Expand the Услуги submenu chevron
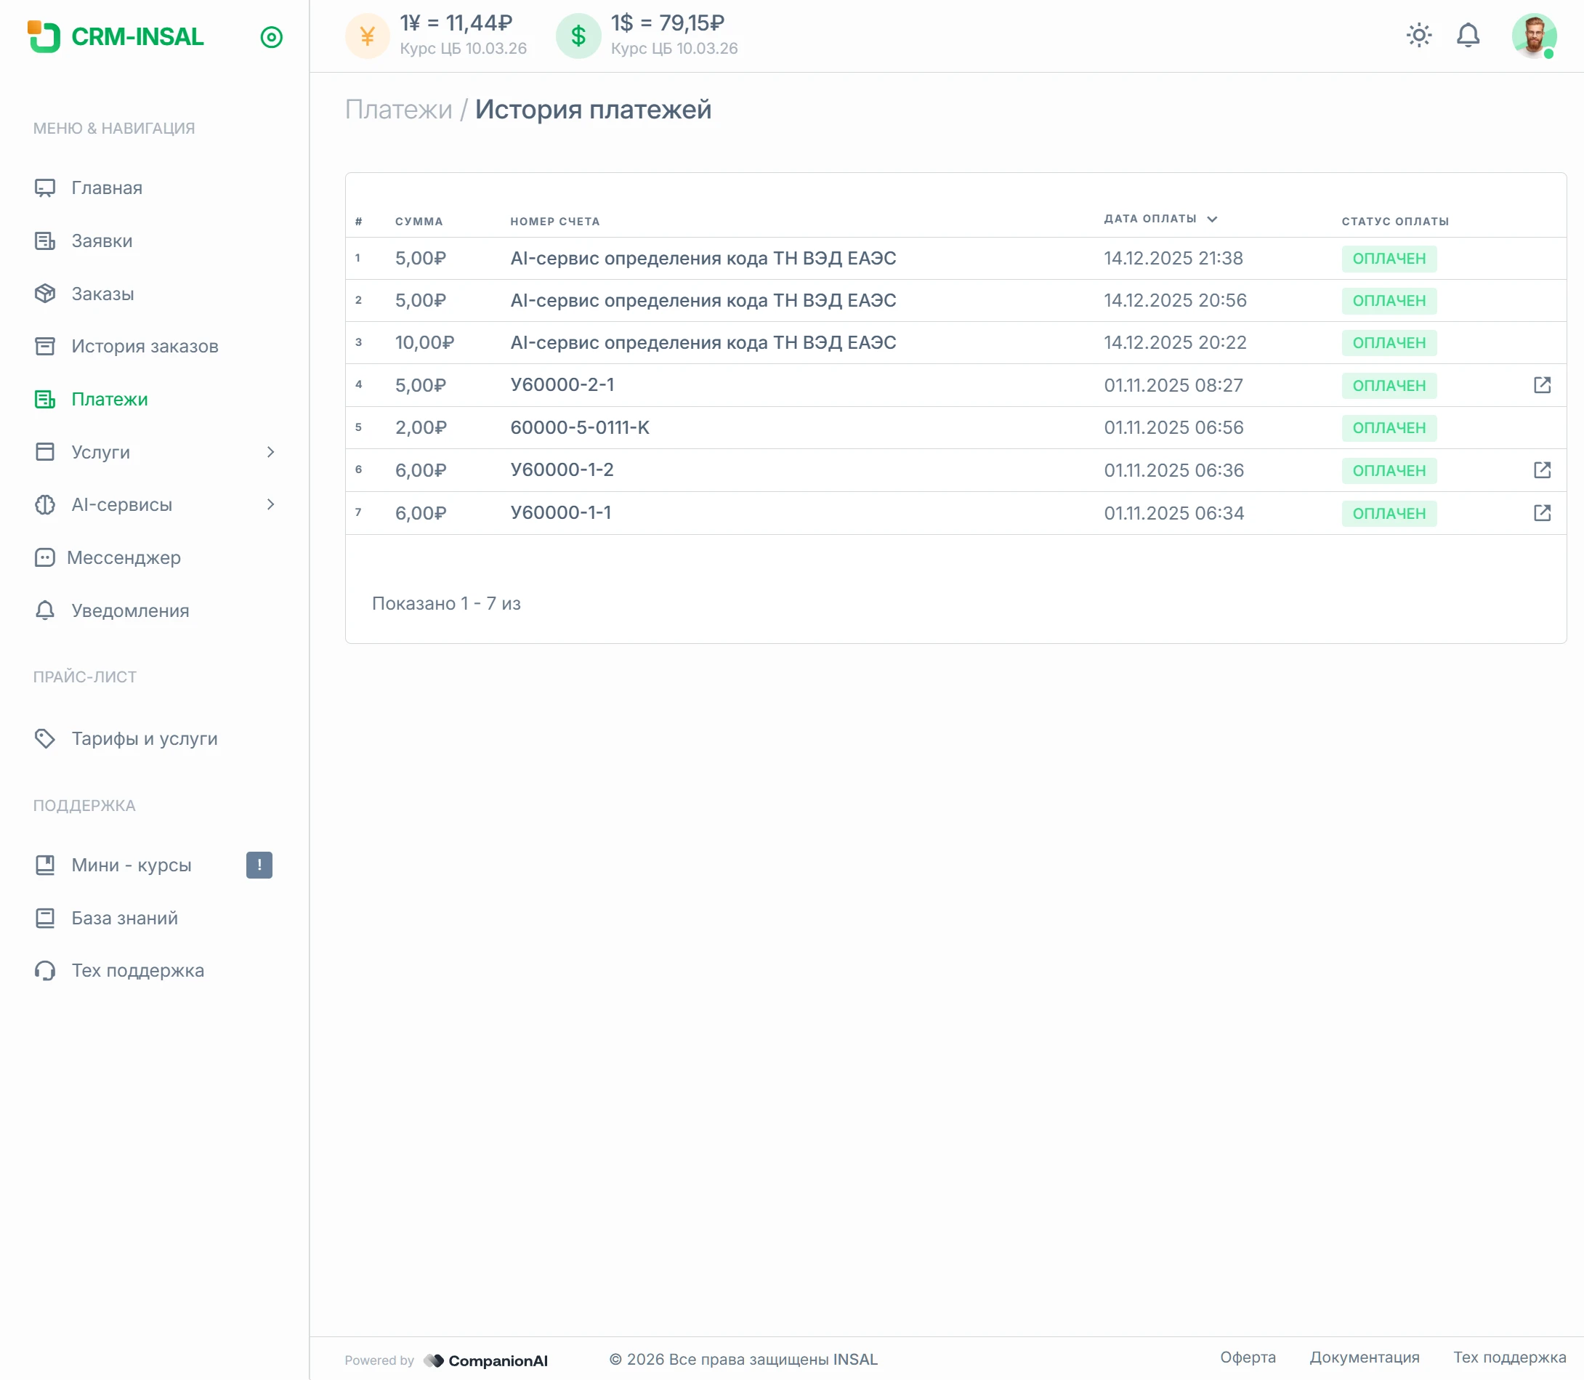The height and width of the screenshot is (1380, 1584). (x=270, y=452)
